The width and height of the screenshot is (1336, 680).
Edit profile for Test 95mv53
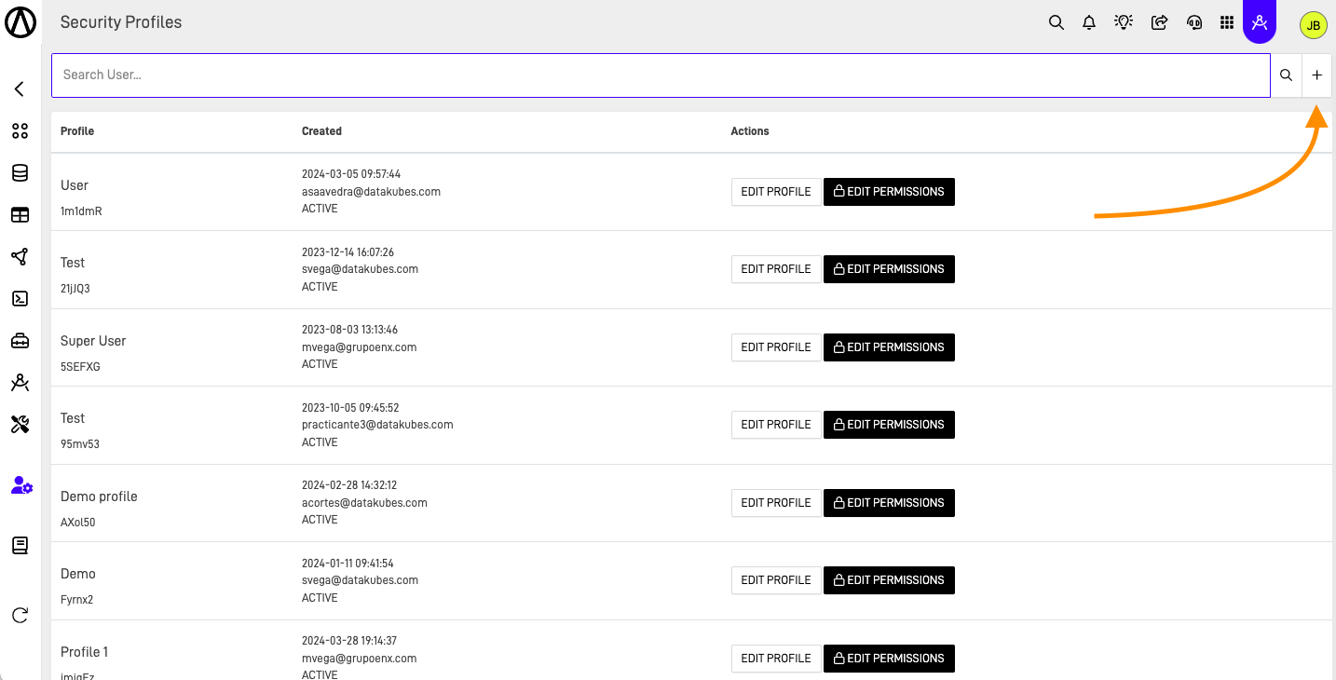tap(776, 425)
